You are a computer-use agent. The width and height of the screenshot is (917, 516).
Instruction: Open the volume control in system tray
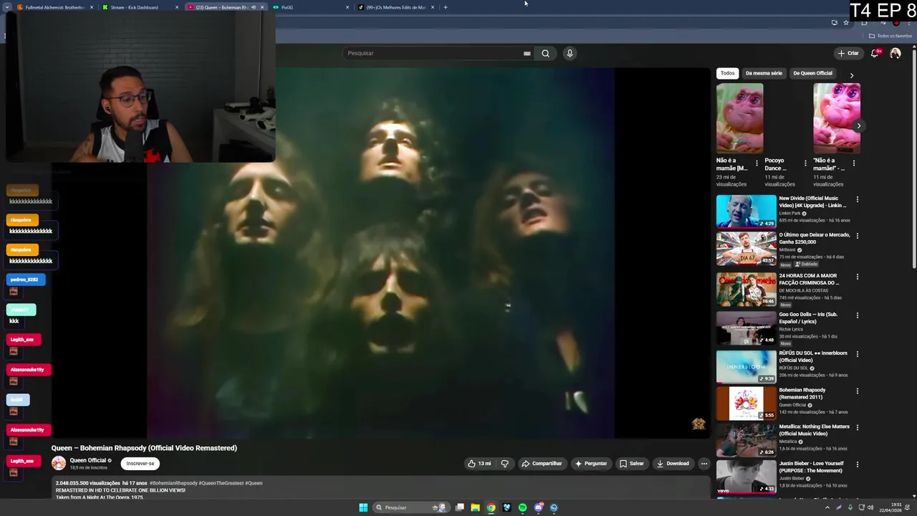870,507
